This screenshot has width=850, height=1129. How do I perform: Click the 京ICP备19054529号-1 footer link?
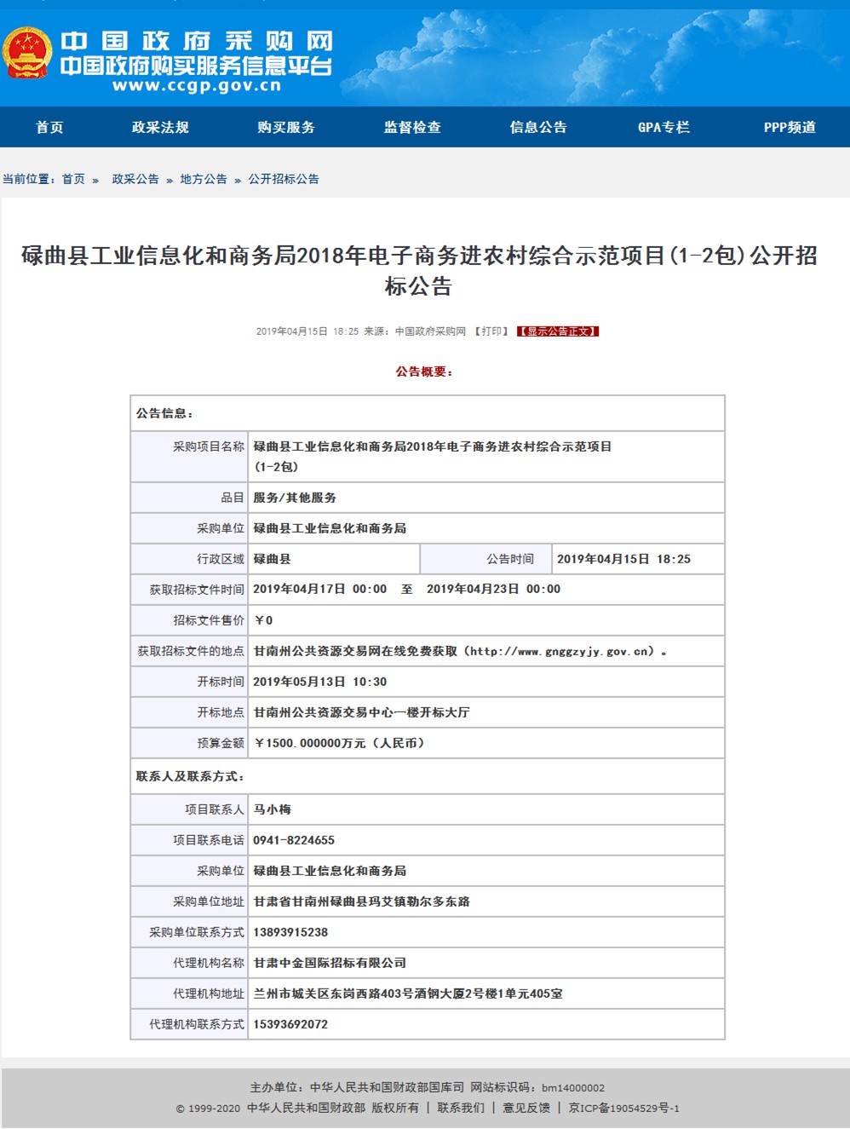[624, 1108]
